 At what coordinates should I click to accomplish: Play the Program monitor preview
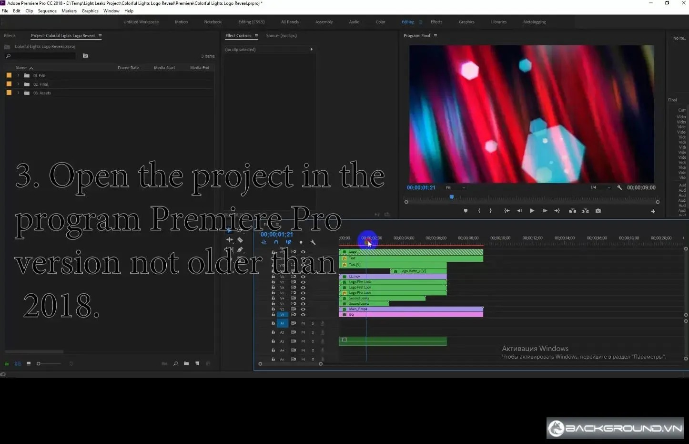click(532, 211)
